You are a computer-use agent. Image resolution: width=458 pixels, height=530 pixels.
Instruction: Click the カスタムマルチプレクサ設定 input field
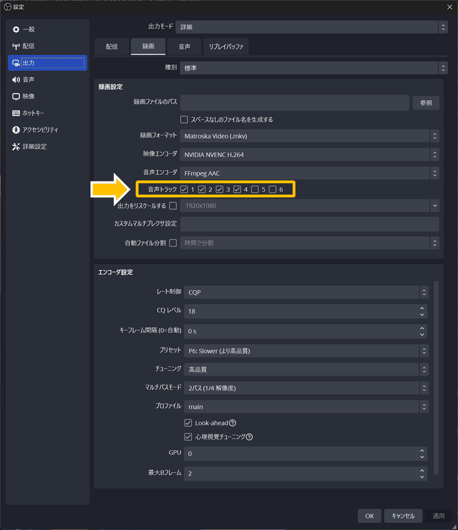pos(310,224)
